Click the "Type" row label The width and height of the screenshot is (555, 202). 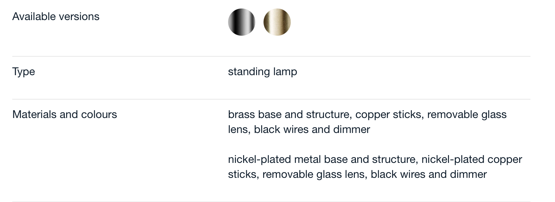[x=24, y=72]
